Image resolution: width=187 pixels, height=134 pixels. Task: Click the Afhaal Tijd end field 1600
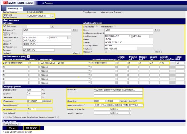pos(113,101)
